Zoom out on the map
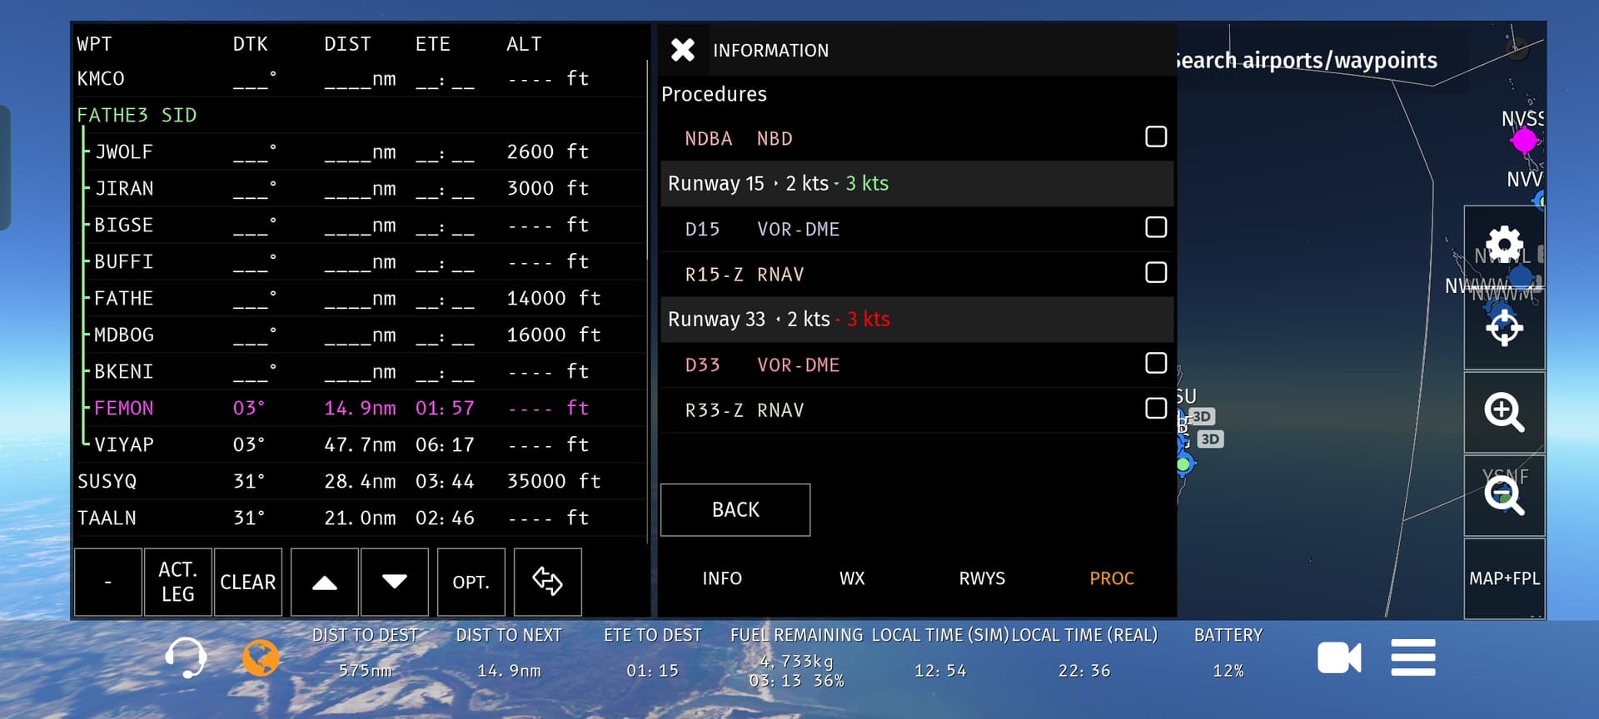 [1504, 495]
